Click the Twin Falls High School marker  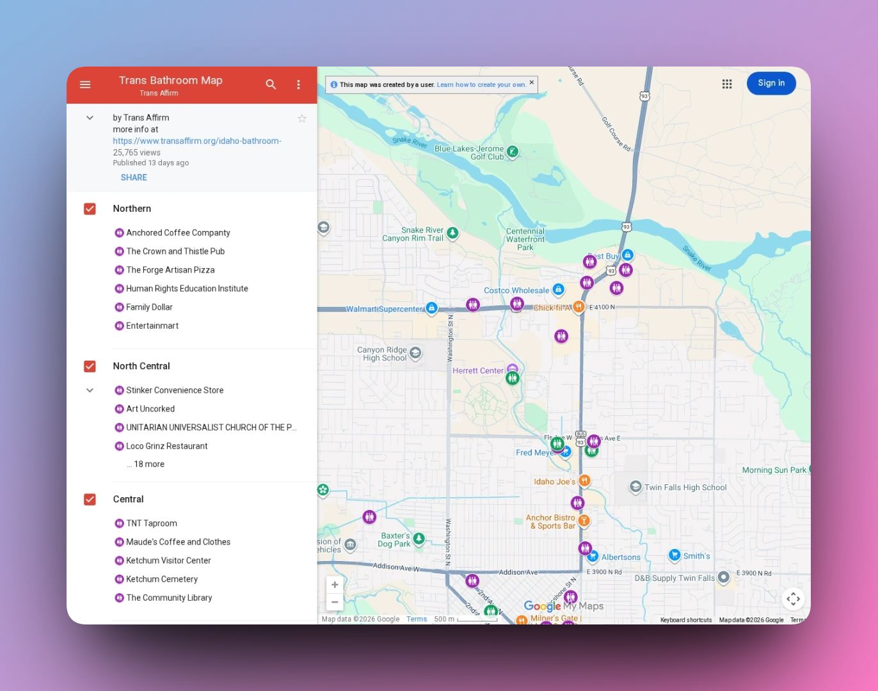635,487
